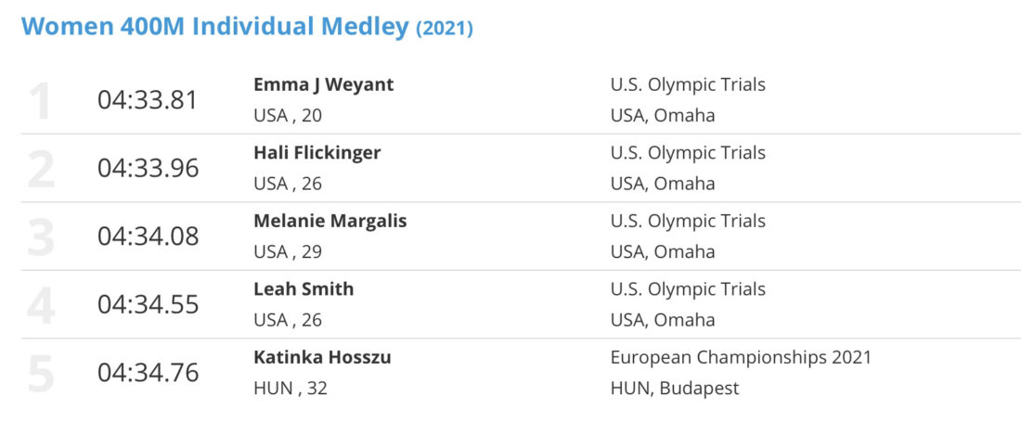Click the (2021) year label in the heading
This screenshot has width=1021, height=422.
(x=445, y=29)
